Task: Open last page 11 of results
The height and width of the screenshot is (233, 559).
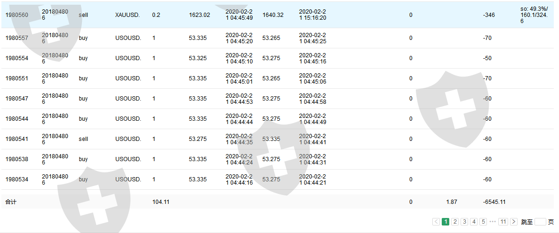Action: [503, 222]
